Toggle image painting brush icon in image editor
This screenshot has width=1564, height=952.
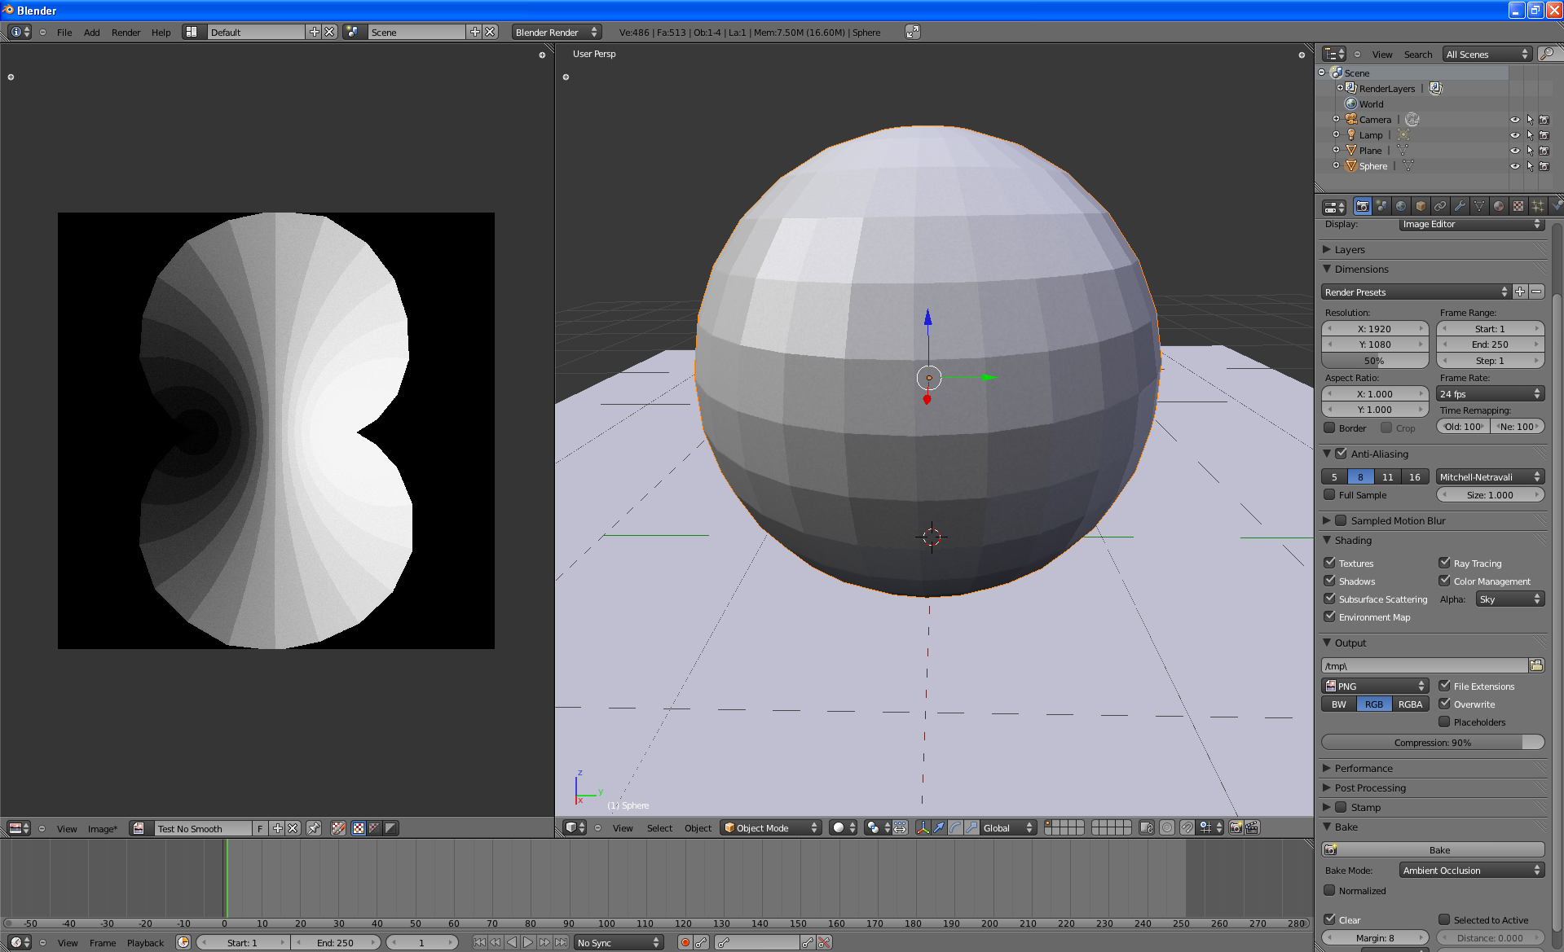(x=338, y=828)
